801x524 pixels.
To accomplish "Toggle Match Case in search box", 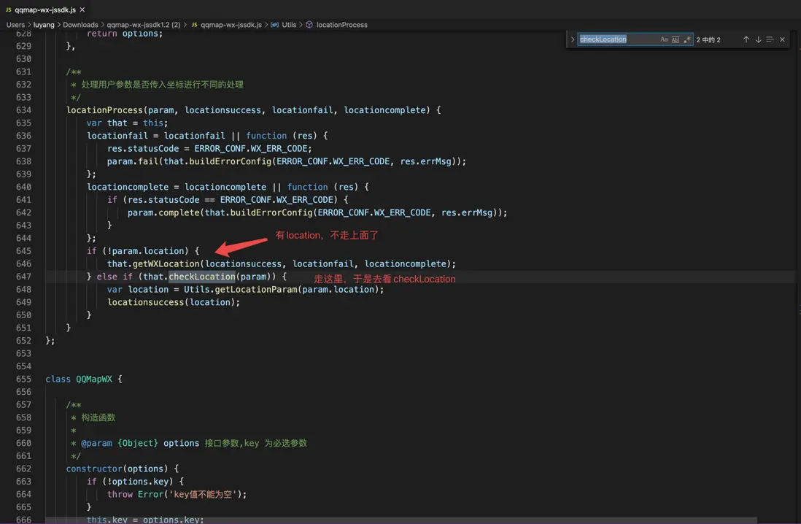I will (664, 39).
